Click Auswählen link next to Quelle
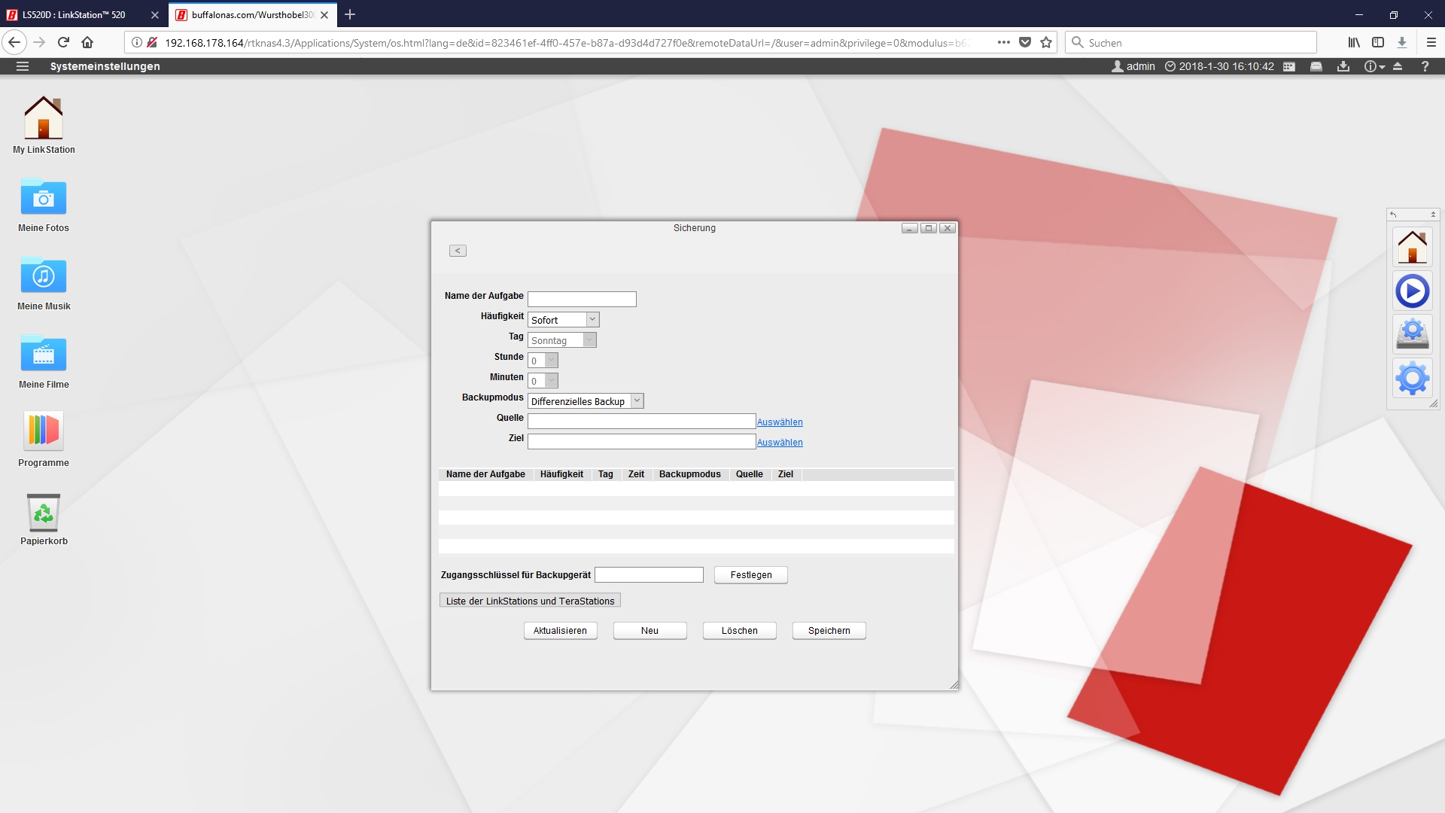 pyautogui.click(x=780, y=422)
